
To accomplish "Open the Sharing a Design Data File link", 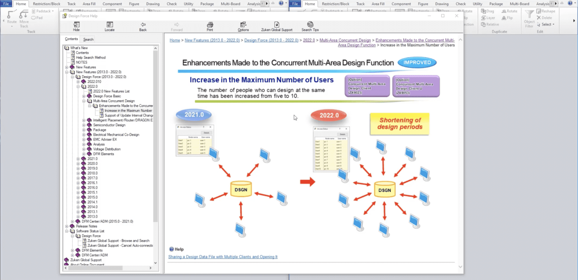I will 223,257.
